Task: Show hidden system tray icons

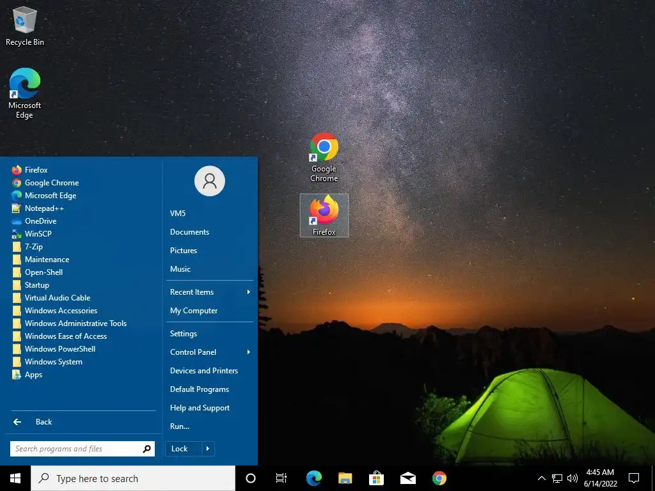Action: point(541,478)
